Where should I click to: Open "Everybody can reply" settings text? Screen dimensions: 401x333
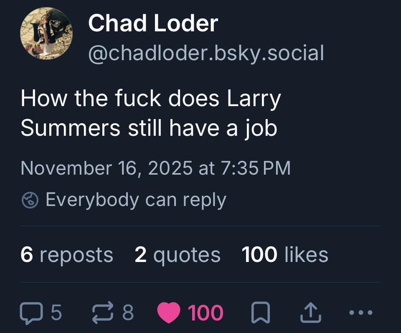coord(135,200)
